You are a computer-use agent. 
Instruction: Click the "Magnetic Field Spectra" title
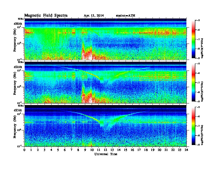point(46,15)
